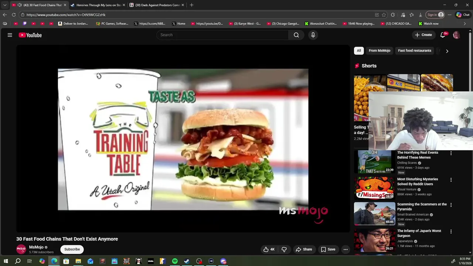Open the account avatar menu
Screen dimensions: 473x266
(x=456, y=35)
